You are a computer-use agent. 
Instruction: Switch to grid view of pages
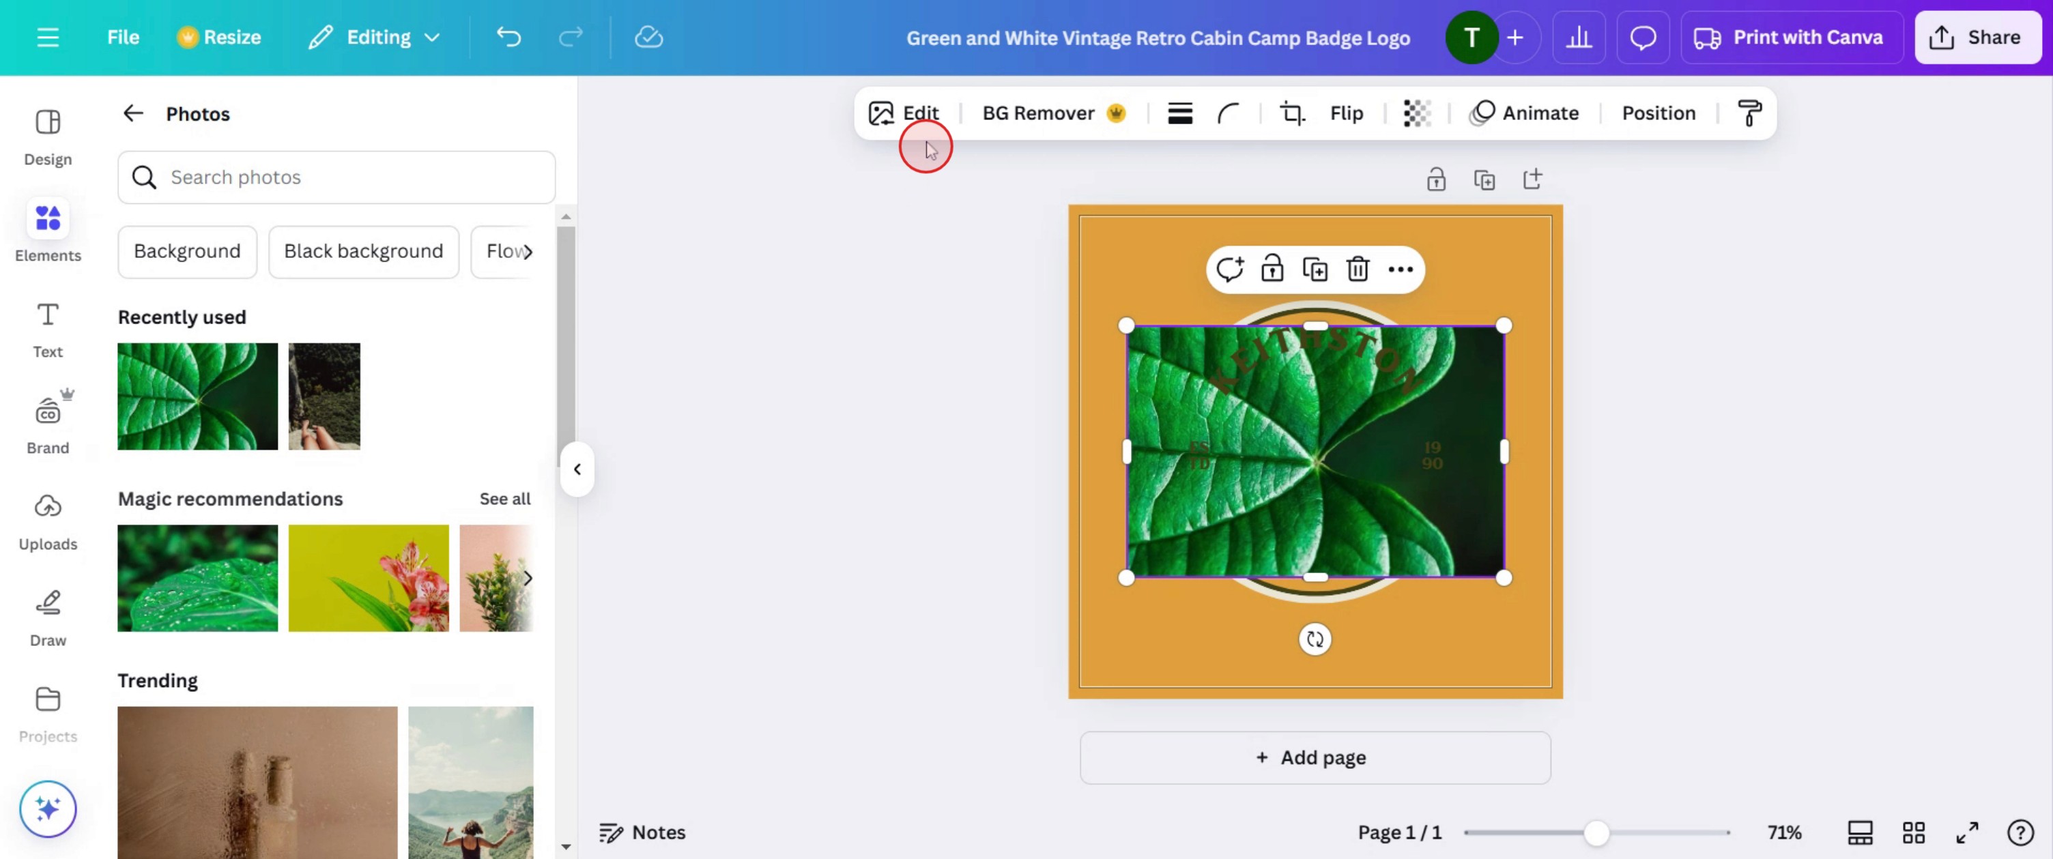1914,832
